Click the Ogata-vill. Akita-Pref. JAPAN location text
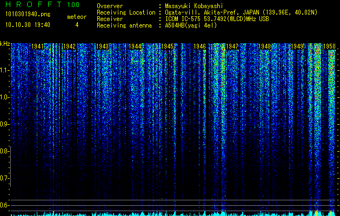This screenshot has height=216, width=340. 241,12
